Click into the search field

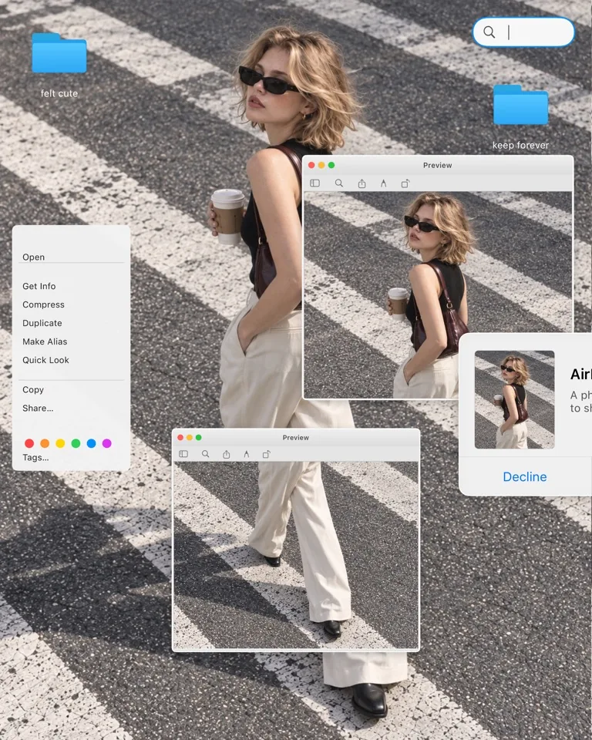coord(523,32)
